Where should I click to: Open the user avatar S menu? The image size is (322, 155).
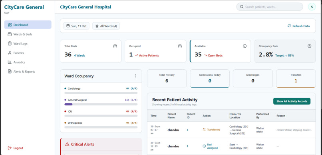312,7
